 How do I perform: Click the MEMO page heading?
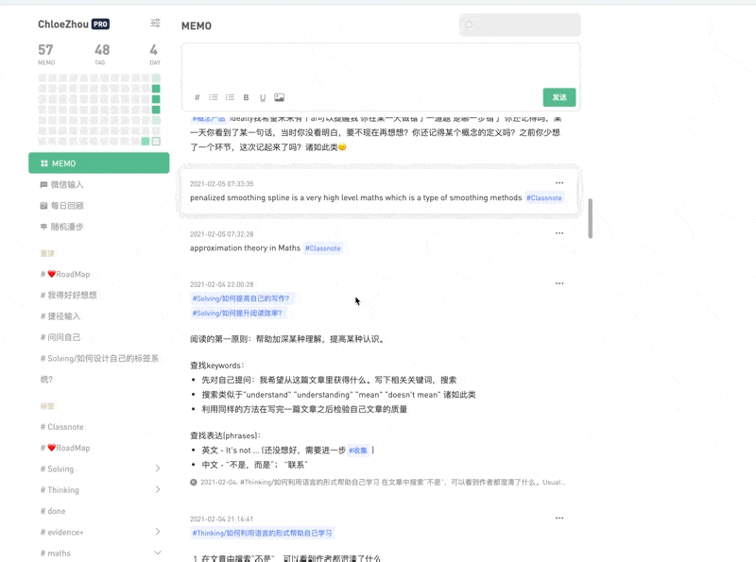pos(197,26)
